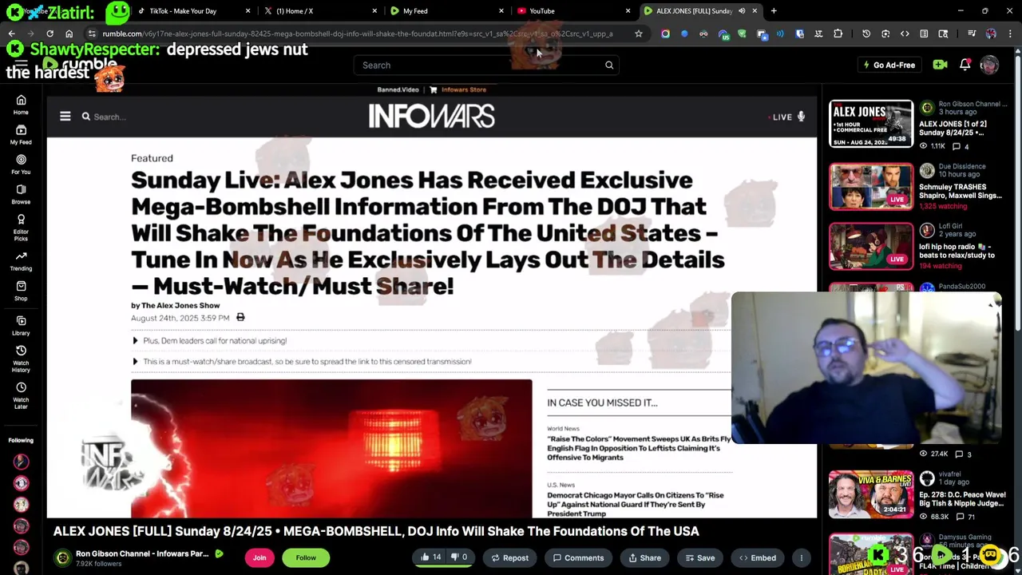This screenshot has width=1022, height=575.
Task: Open Editor Picks in sidebar
Action: pos(21,227)
